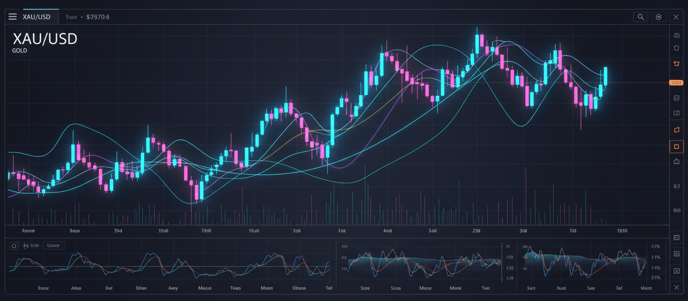Viewport: 688px width, 301px height.
Task: Click the Sare label in right panel
Action: pyautogui.click(x=531, y=288)
